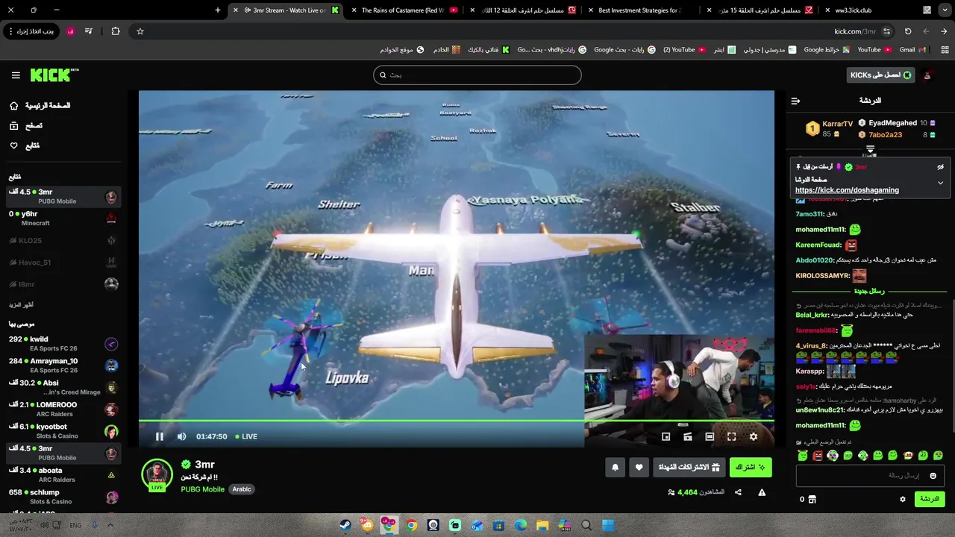
Task: Open the chat shop icon
Action: [812, 500]
